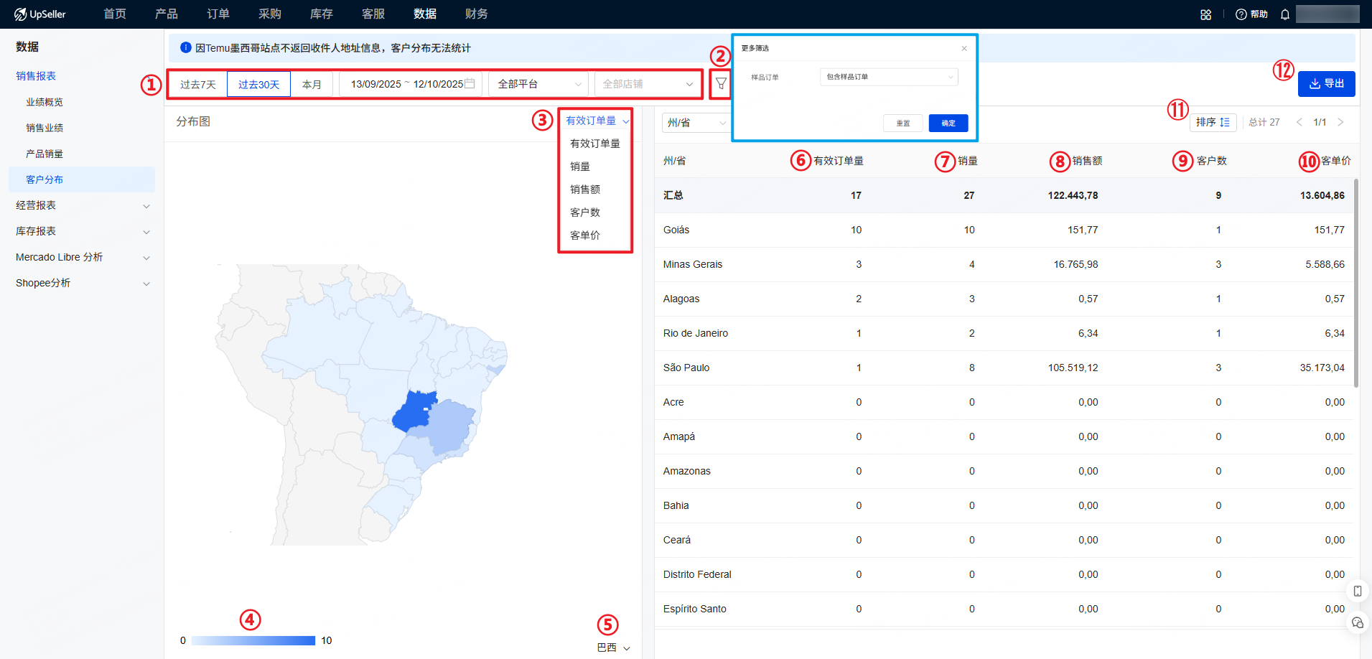Click the sort button above table

(x=1213, y=122)
